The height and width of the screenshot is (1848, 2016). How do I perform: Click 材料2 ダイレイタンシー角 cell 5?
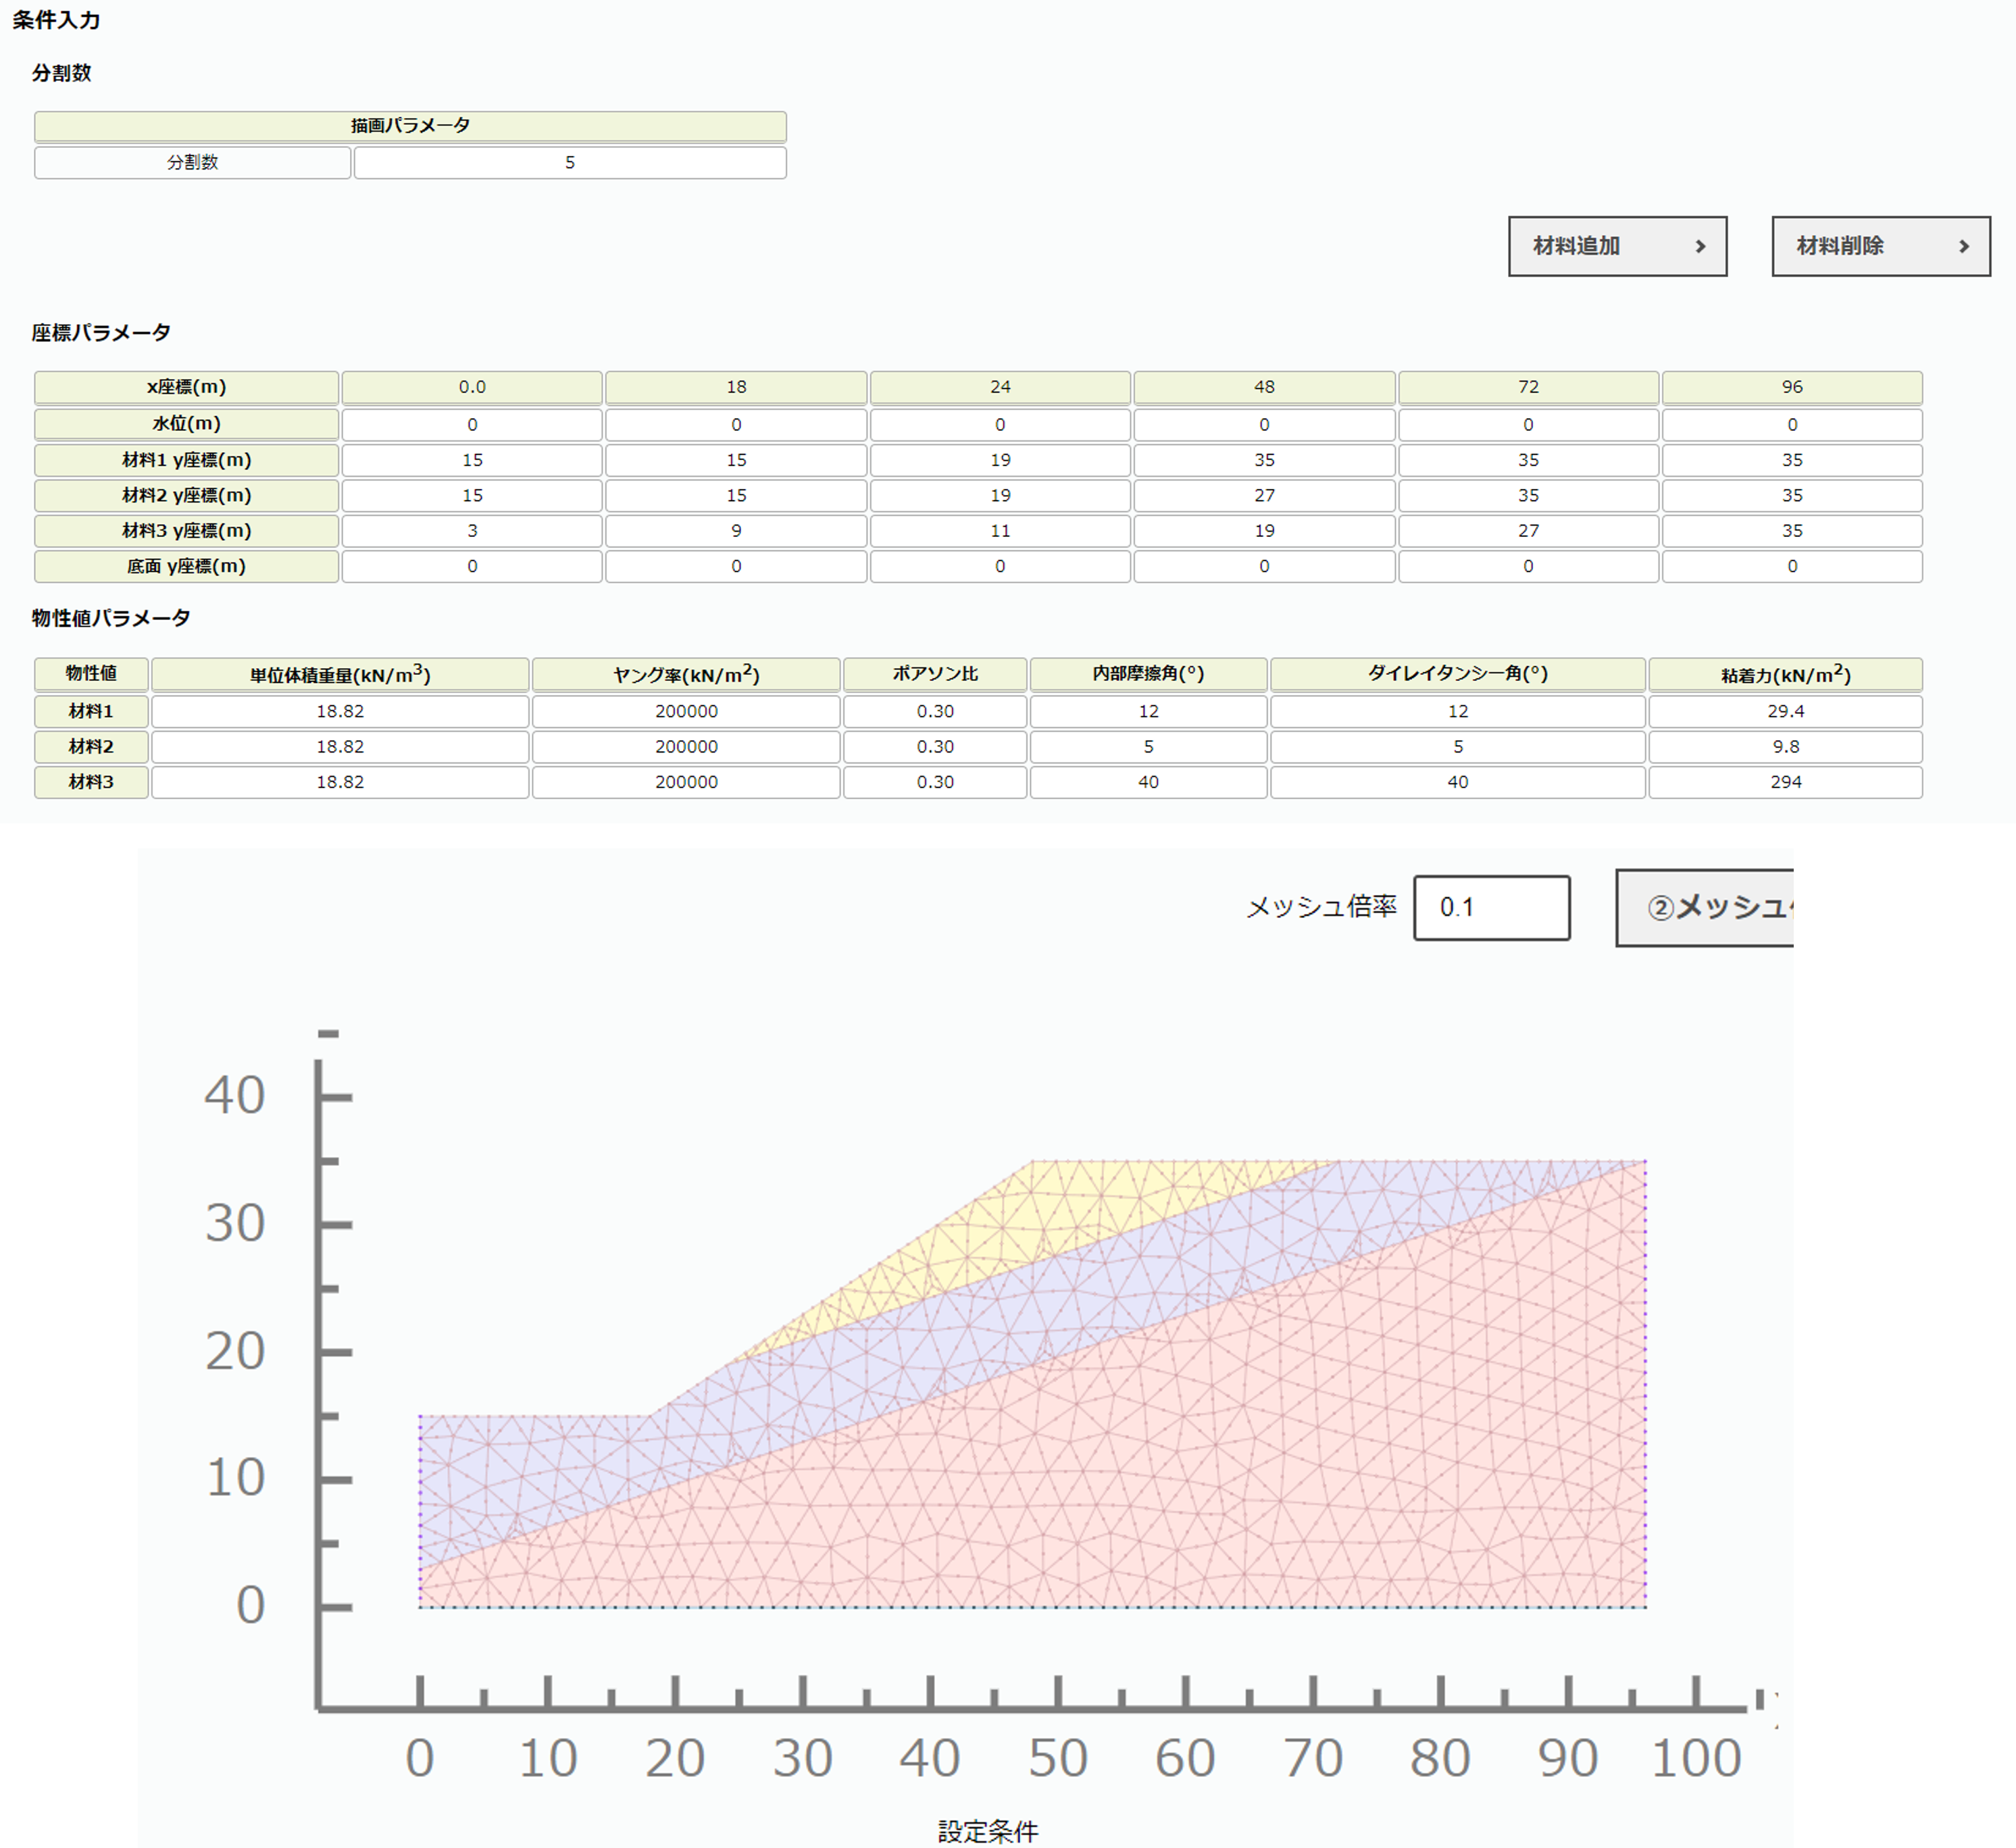click(x=1458, y=747)
